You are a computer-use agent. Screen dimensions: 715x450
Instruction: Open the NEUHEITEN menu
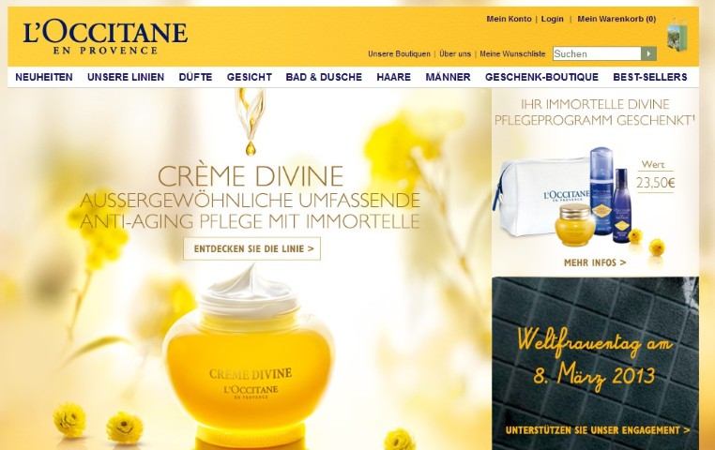tap(44, 77)
